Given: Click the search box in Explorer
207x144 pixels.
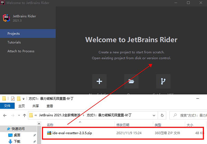Looking at the screenshot, I should (x=188, y=115).
